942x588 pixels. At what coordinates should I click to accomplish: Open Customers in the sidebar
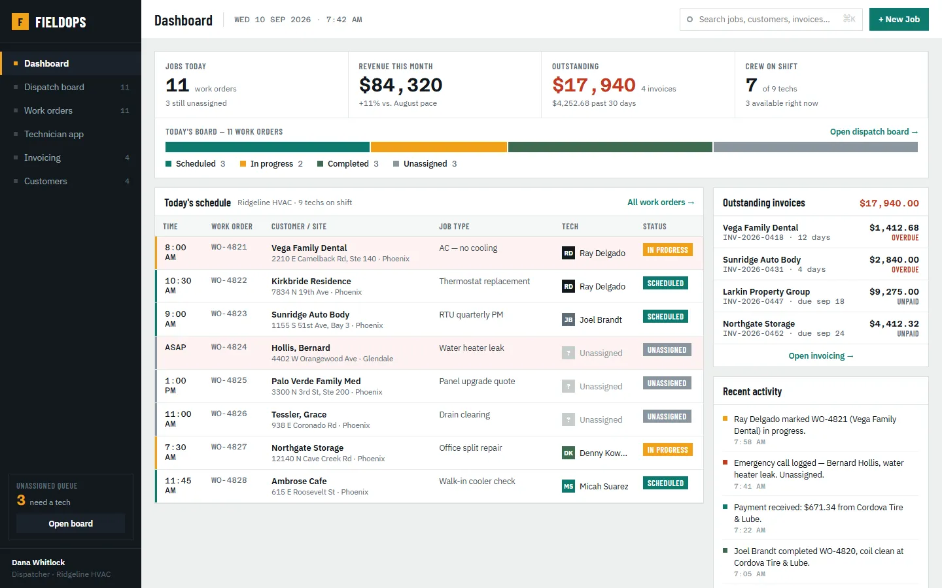pos(71,181)
